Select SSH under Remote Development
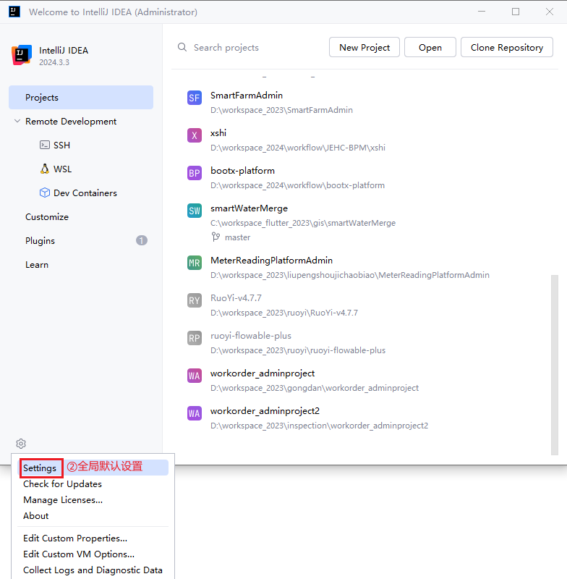 click(x=61, y=145)
